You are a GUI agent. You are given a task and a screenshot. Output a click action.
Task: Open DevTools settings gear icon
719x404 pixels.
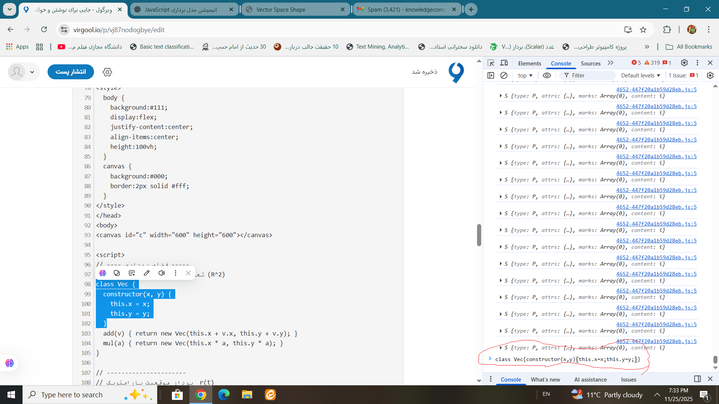coord(684,63)
